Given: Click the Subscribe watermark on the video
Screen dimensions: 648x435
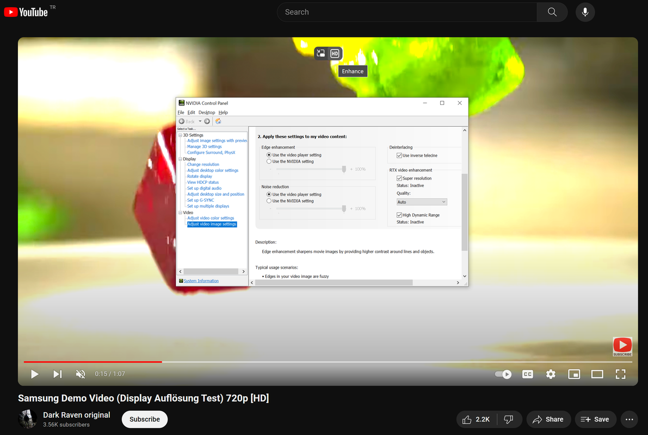Looking at the screenshot, I should point(622,346).
